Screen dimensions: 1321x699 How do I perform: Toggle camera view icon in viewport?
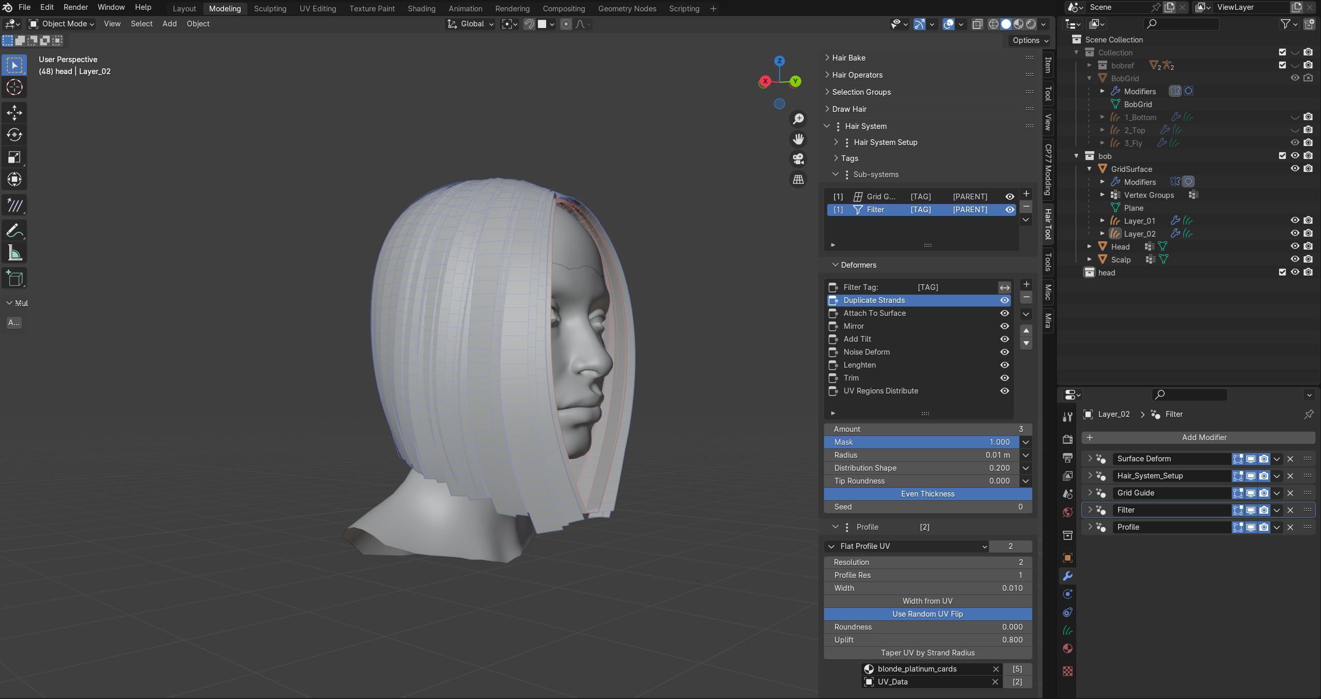(798, 158)
